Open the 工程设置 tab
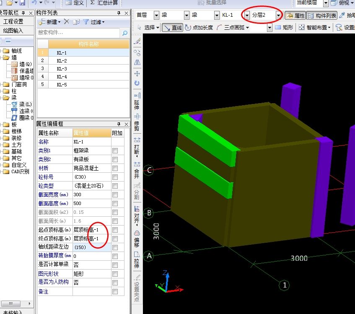This screenshot has width=355, height=314. click(x=13, y=21)
